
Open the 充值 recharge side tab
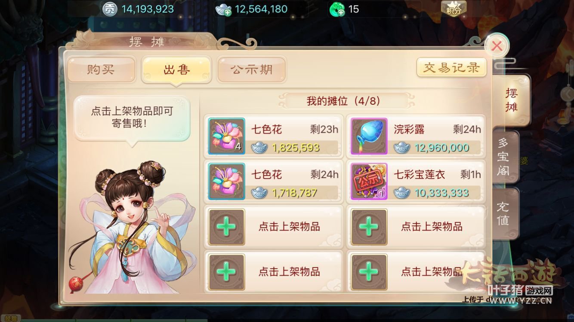click(503, 214)
